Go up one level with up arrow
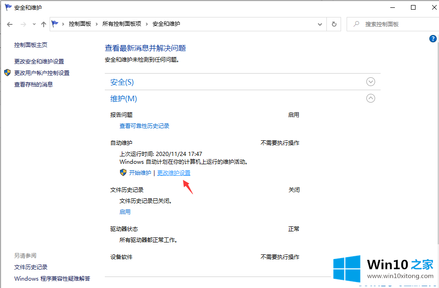Screen dimensions: 439x288 pos(43,24)
